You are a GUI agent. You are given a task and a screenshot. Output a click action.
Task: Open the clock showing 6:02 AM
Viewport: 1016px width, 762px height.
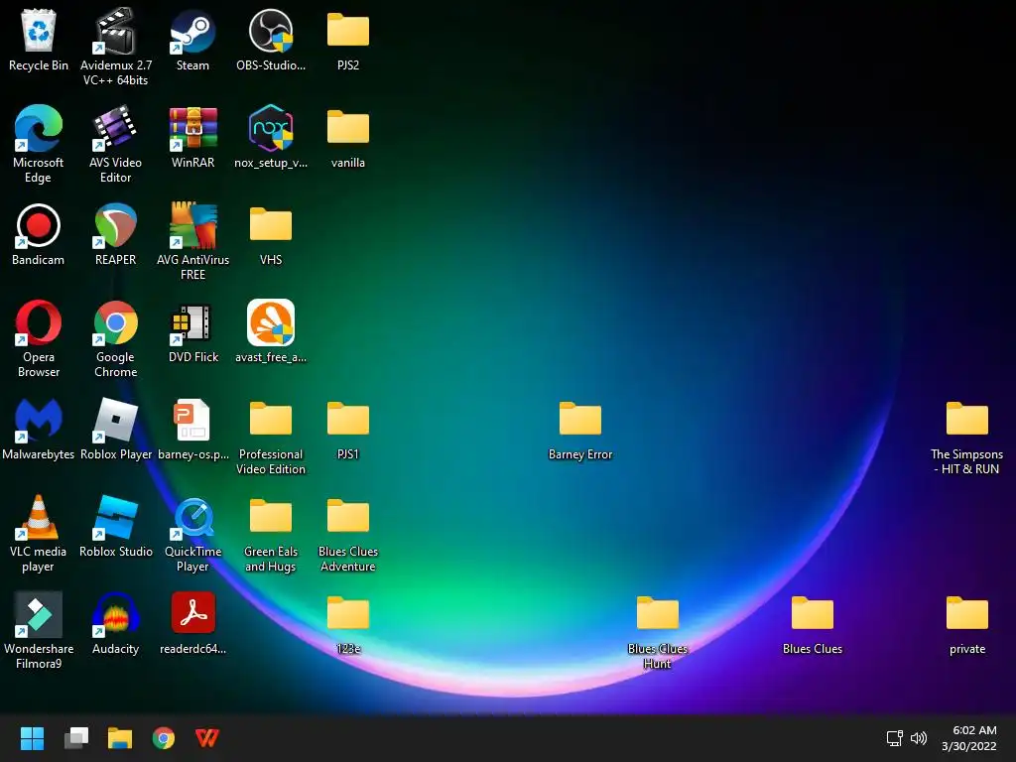coord(968,738)
